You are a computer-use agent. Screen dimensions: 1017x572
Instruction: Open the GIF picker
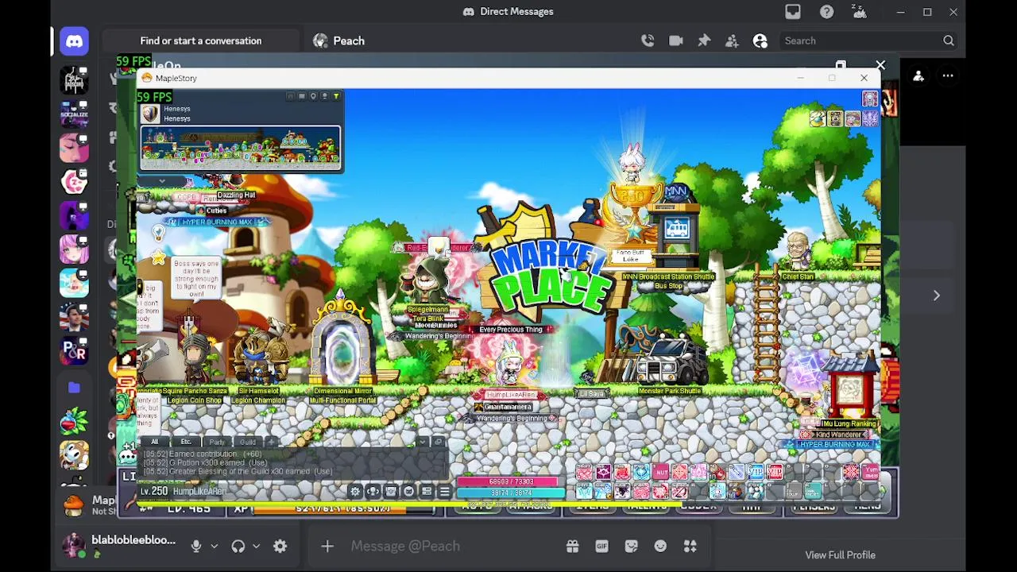[601, 546]
